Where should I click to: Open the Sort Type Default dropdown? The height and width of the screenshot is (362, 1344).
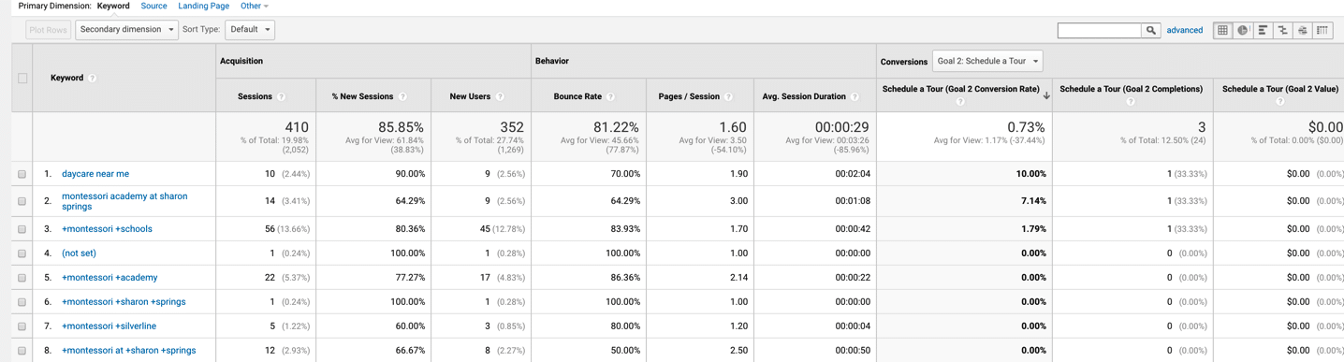[x=250, y=30]
